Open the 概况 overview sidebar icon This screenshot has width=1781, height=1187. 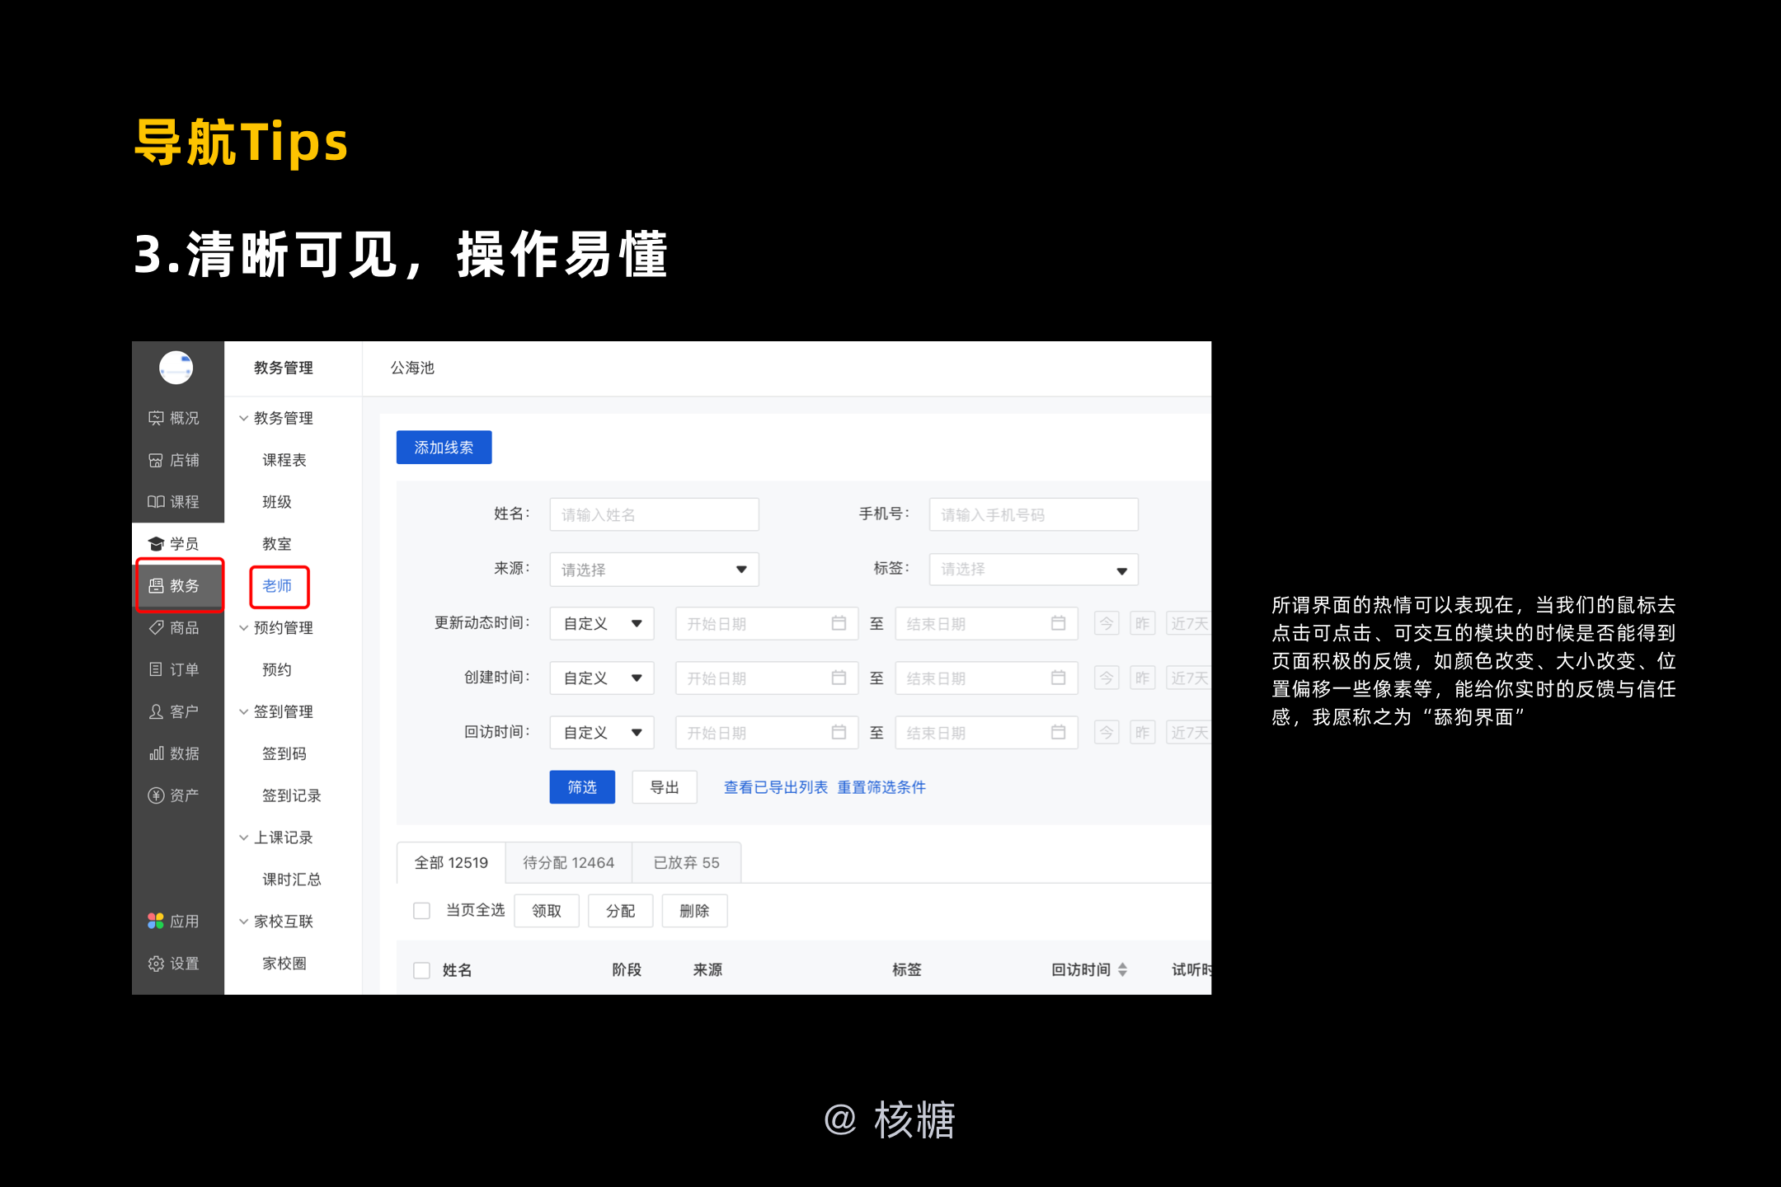pos(156,418)
